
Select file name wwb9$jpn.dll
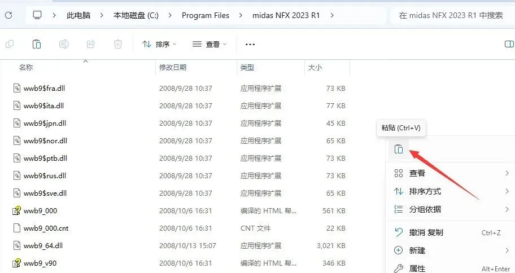point(45,123)
